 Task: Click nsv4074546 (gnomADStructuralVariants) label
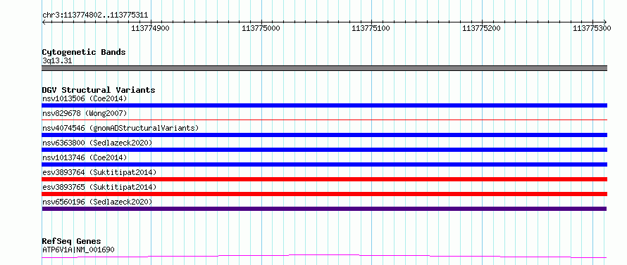[x=120, y=128]
